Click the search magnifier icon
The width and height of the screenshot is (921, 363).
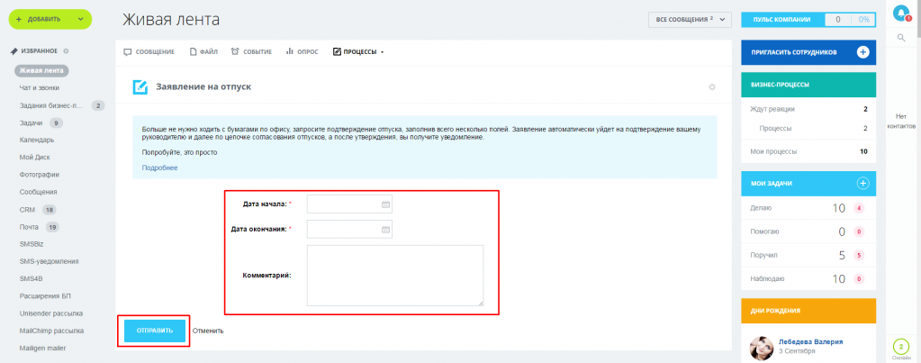point(901,38)
